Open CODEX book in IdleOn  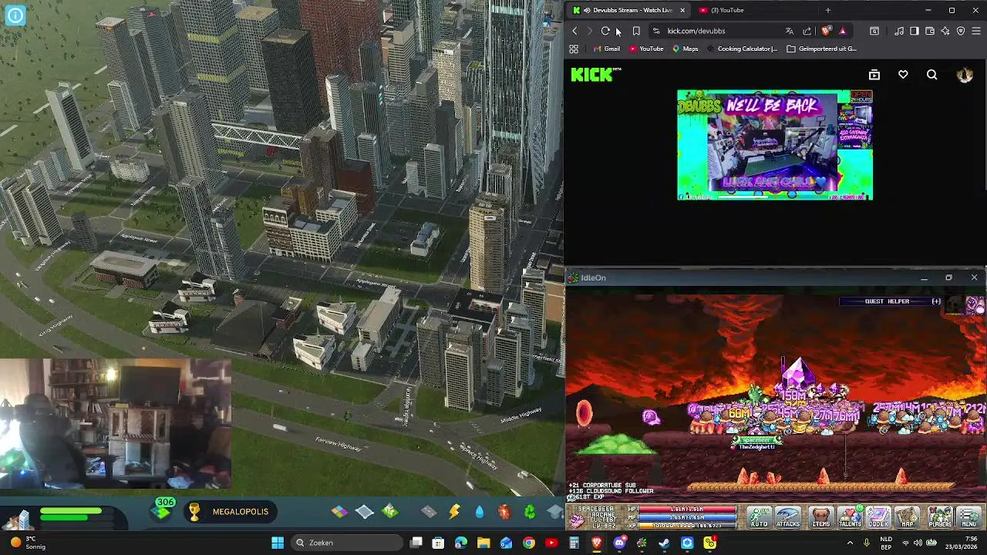878,517
